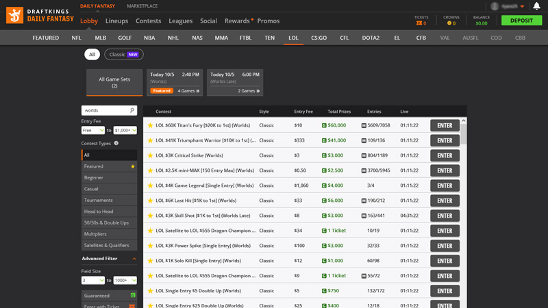Open the Lineups menu item

(116, 21)
